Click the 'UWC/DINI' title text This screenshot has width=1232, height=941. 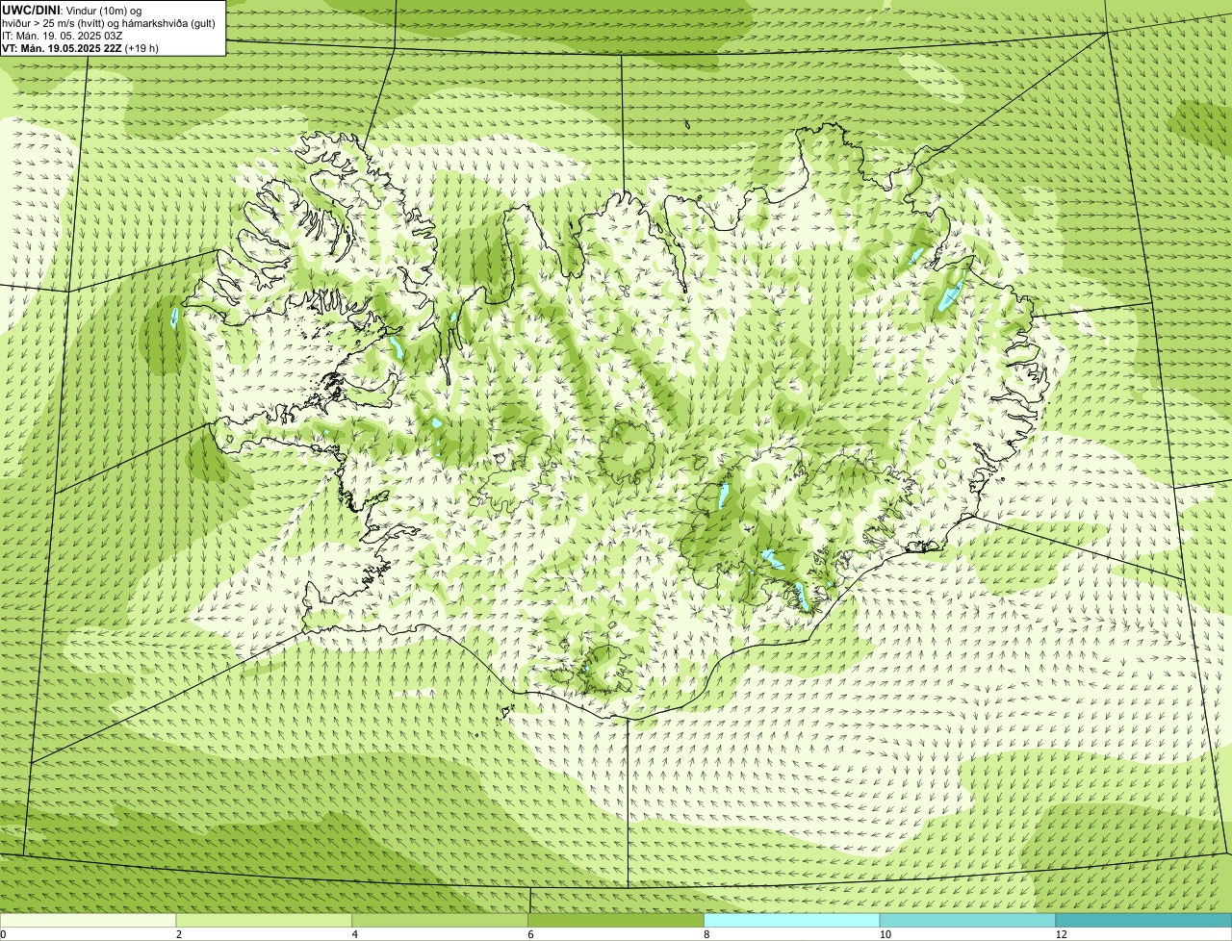click(32, 10)
